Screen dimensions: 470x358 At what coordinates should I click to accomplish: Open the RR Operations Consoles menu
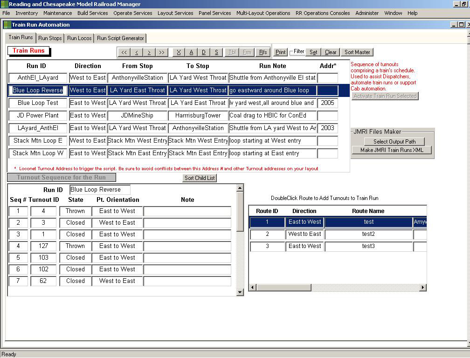323,13
